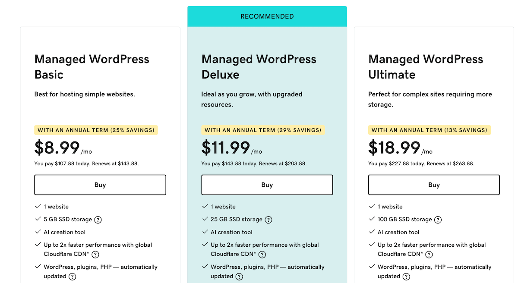
Task: Click automatic updates help icon in Ultimate plan
Action: click(x=406, y=277)
